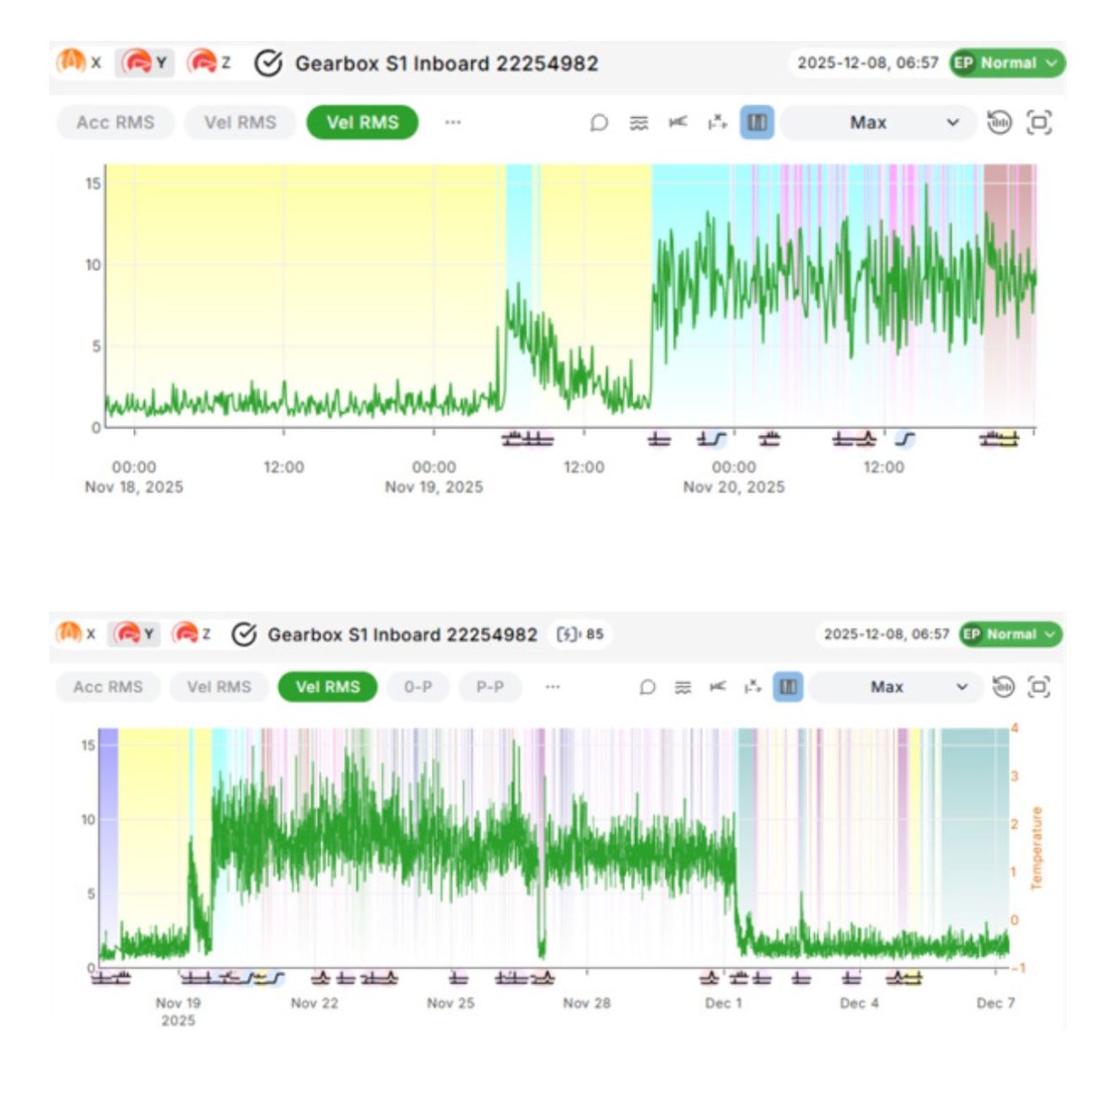1116x1099 pixels.
Task: Click the branching-lines icon in the Nov 18-20 panel
Action: point(678,123)
